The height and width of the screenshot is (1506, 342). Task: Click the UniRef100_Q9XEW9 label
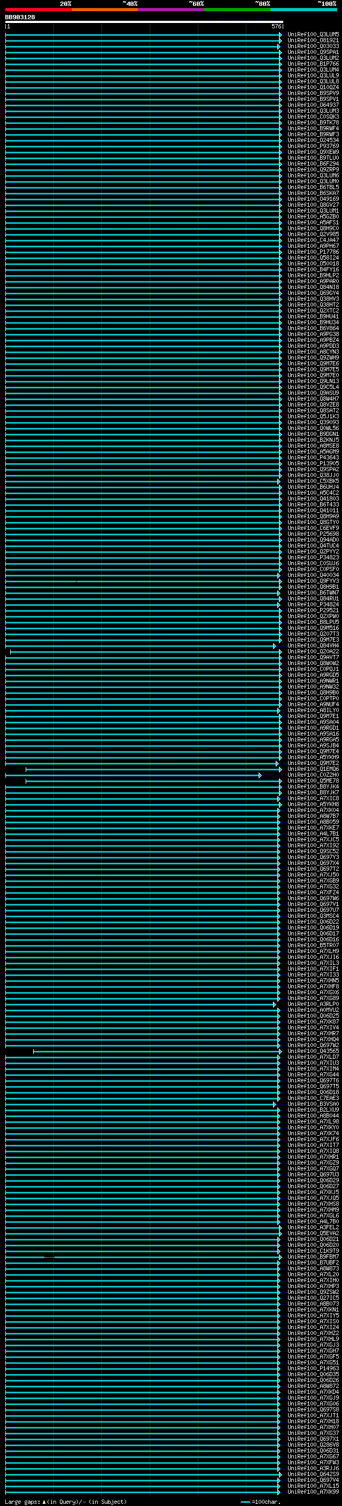pos(313,152)
